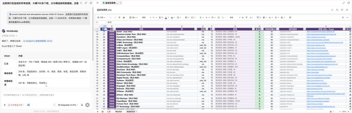Image resolution: width=352 pixels, height=113 pixels.
Task: Close the 监控信源表 file tab
Action: [x=120, y=3]
